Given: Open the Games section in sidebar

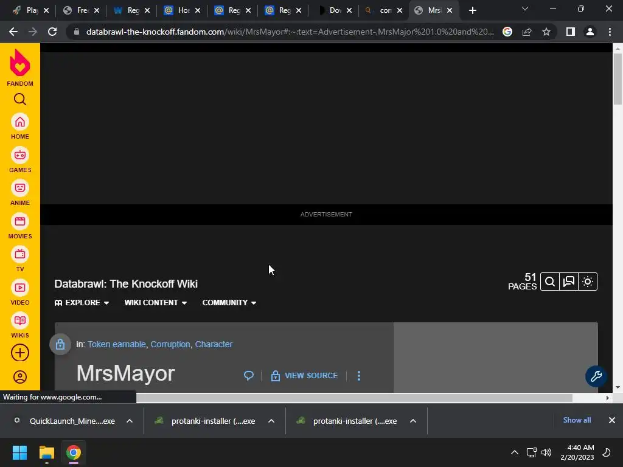Looking at the screenshot, I should click(x=20, y=160).
